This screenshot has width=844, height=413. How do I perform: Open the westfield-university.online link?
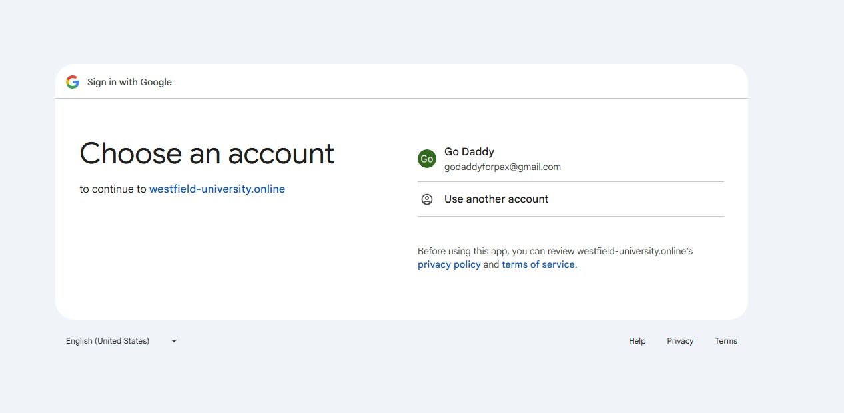coord(217,189)
